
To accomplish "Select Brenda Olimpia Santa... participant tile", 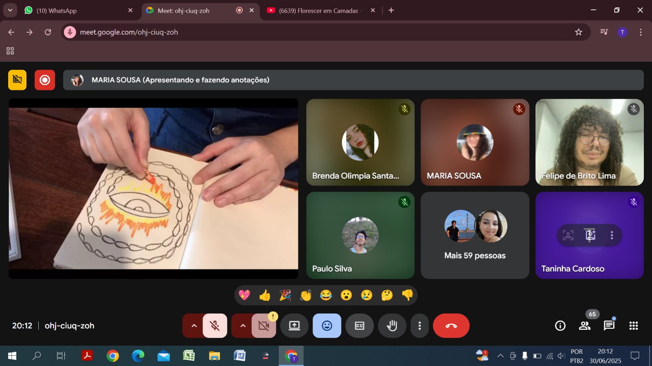I will click(360, 142).
